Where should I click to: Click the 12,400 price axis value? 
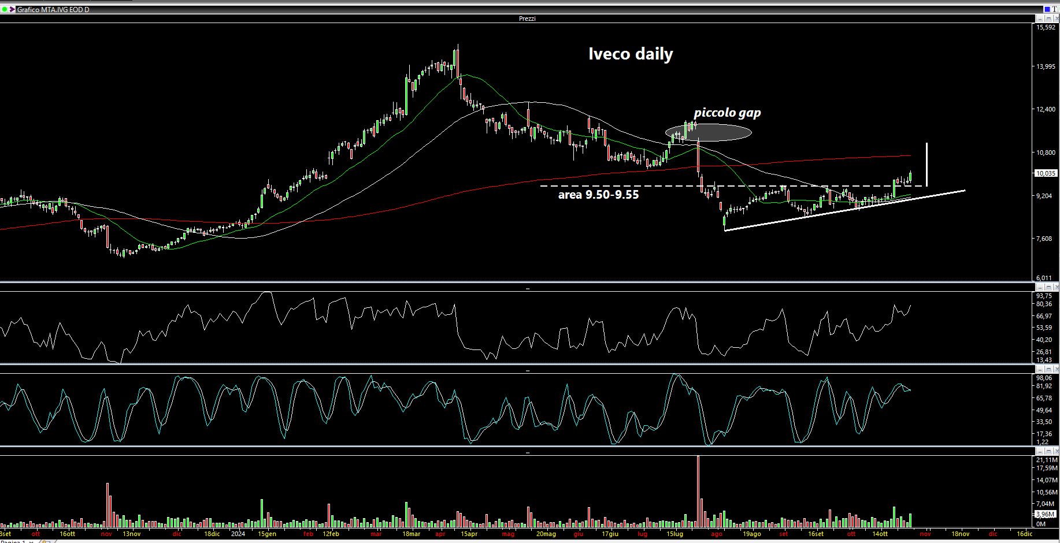1046,110
